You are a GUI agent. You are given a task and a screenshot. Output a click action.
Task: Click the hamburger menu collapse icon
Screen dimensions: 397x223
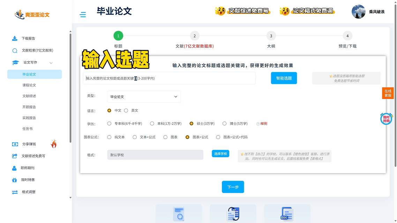(83, 15)
